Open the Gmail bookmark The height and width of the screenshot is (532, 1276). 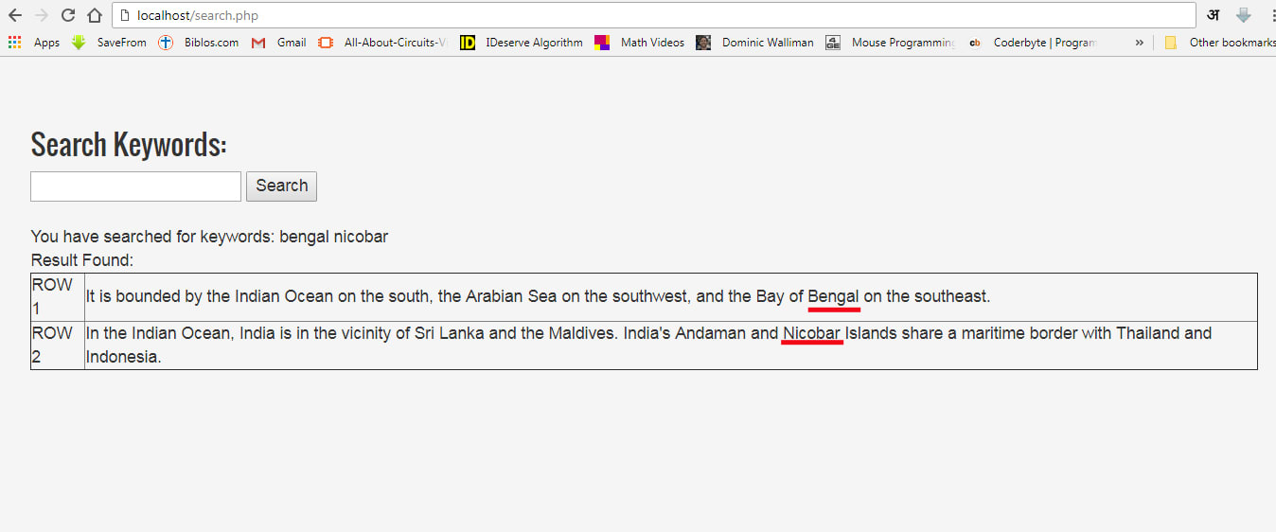[279, 43]
